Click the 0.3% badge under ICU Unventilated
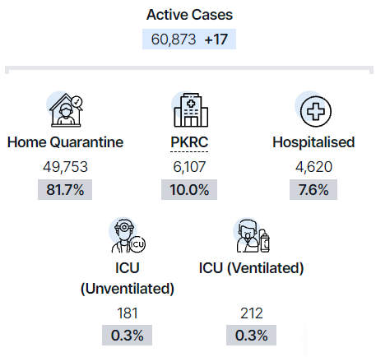 coord(128,336)
